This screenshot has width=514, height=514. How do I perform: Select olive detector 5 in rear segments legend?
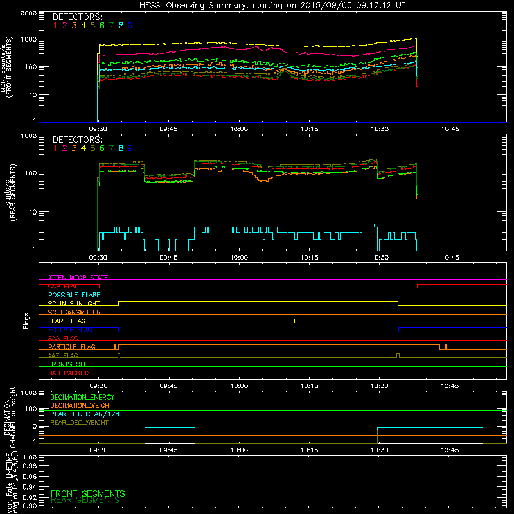(x=93, y=148)
